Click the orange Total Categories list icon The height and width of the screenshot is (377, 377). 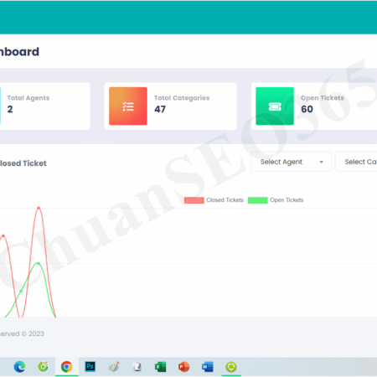(128, 106)
